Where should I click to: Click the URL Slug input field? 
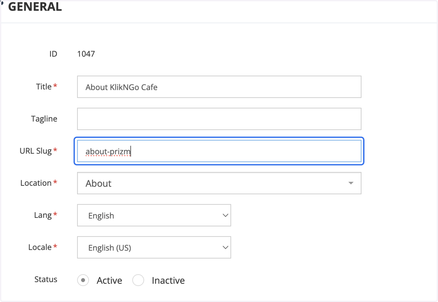219,151
